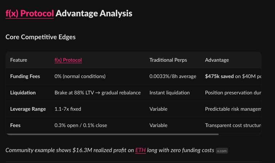
Task: Click the '$475k saved' advantage cell
Action: (233, 76)
